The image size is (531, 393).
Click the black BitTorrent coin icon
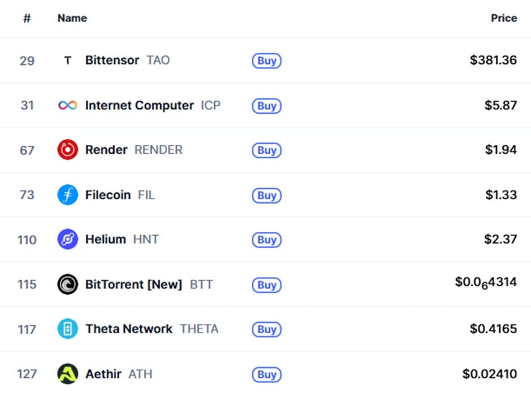coord(68,284)
